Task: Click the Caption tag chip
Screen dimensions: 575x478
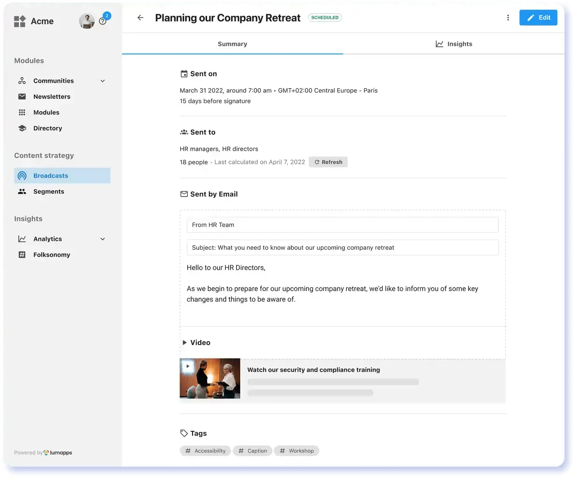Action: pyautogui.click(x=252, y=451)
